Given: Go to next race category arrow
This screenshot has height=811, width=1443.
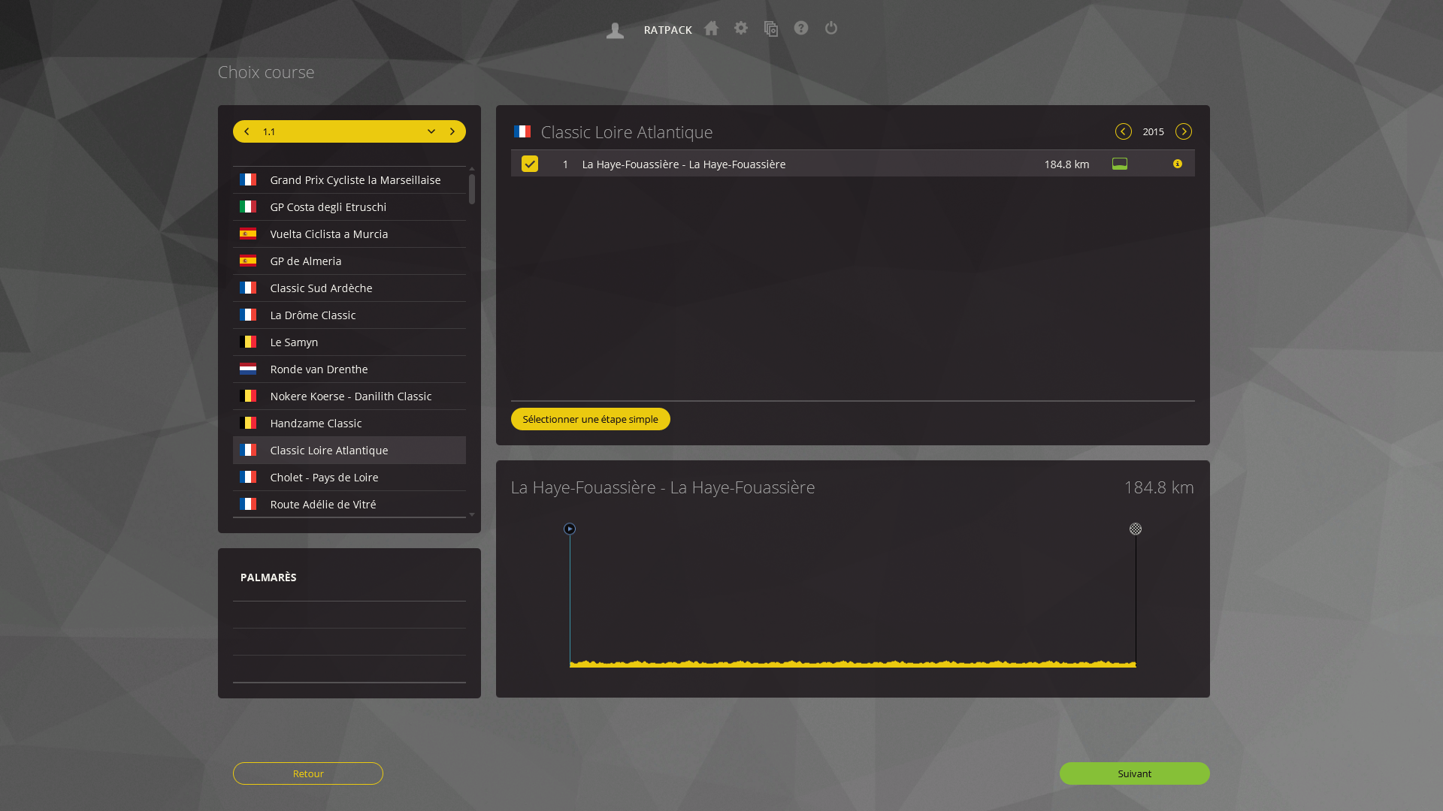Looking at the screenshot, I should pos(452,131).
